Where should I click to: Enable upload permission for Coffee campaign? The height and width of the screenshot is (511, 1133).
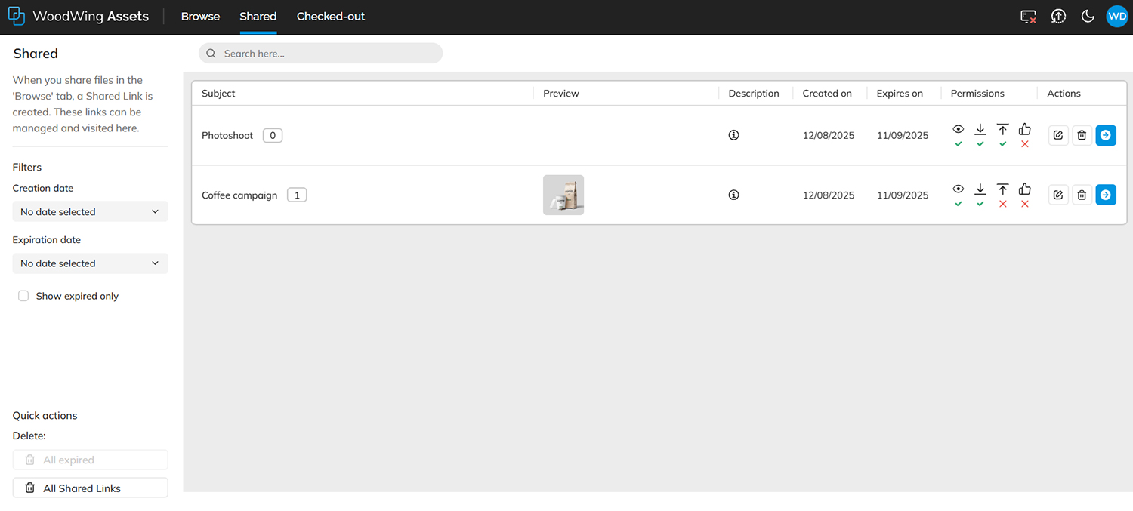tap(1002, 189)
